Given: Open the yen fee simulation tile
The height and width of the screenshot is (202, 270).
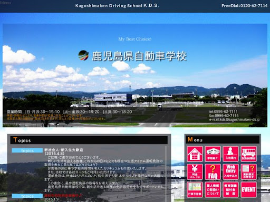Looking at the screenshot, I should 195,172.
